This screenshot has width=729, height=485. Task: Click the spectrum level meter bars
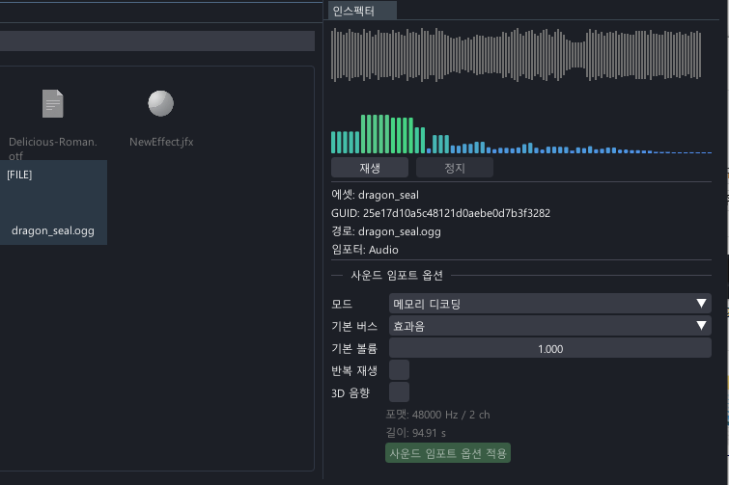tap(521, 134)
